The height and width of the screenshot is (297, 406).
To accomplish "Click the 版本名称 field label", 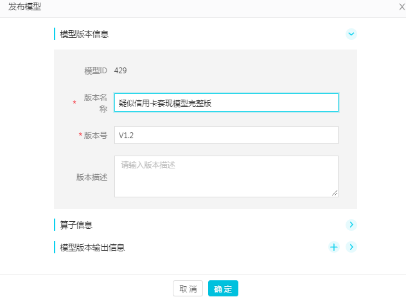I will pyautogui.click(x=95, y=103).
